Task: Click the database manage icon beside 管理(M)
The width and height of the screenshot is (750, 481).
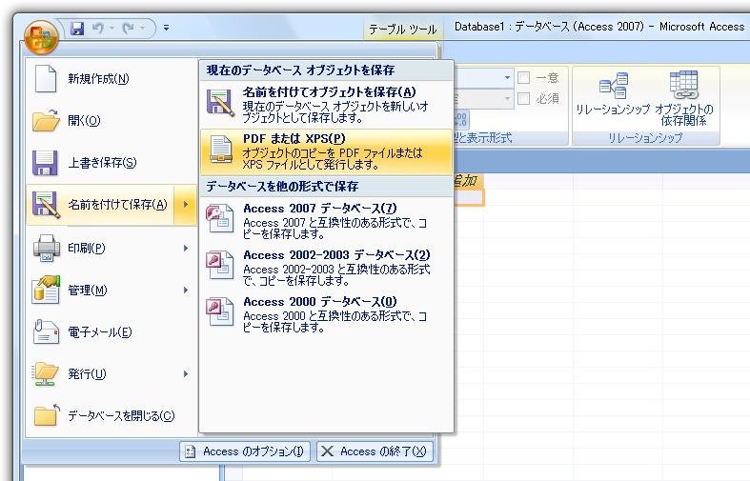Action: click(46, 290)
